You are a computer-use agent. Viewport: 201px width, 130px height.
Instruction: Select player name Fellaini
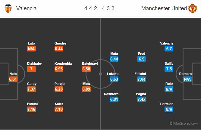coord(141,74)
